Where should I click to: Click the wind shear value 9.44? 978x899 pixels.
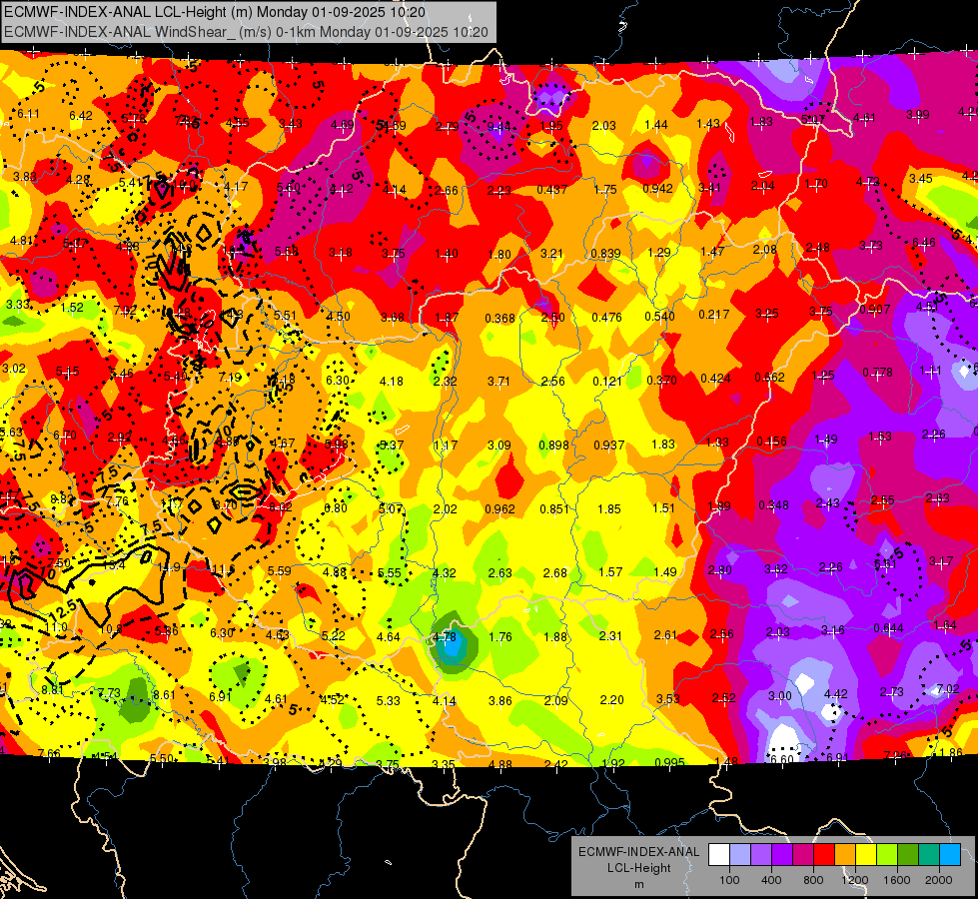point(498,127)
